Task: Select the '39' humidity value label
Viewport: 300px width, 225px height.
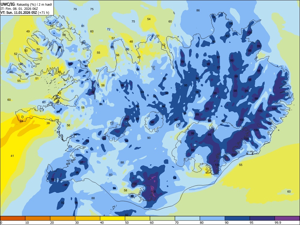Action: pos(48,123)
